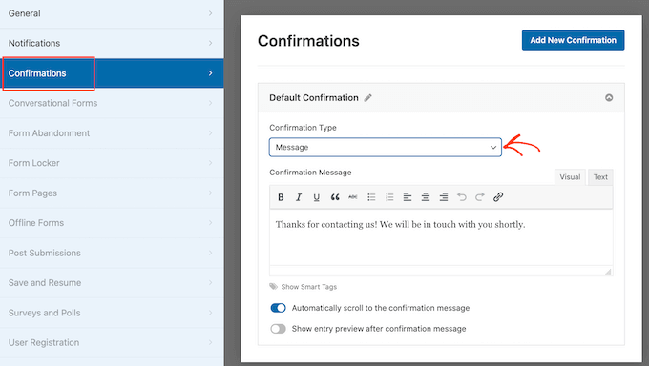Expand the Form Locker chevron
Screen dimensions: 649x366
[210, 163]
